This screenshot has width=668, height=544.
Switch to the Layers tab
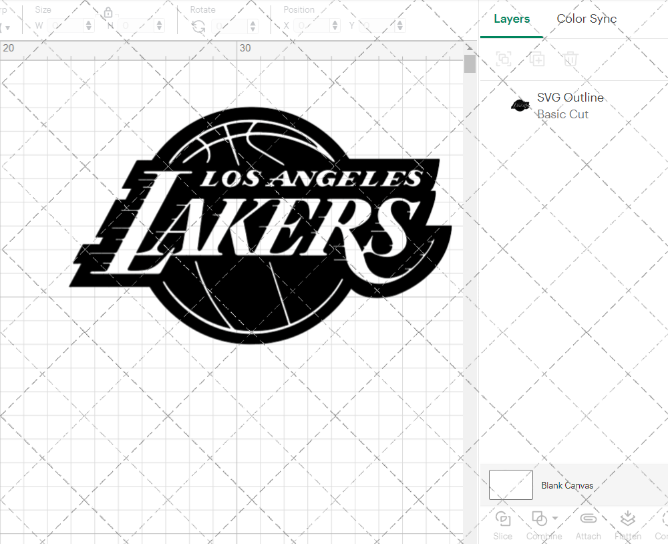point(511,19)
